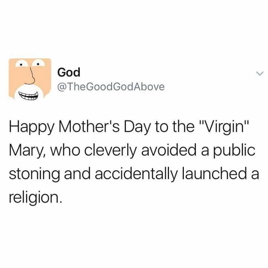This screenshot has height=268, width=268.
Task: Click the avatar's left eye
Action: coord(21,64)
